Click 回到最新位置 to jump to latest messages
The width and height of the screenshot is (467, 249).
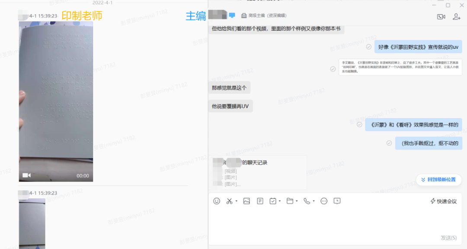pyautogui.click(x=438, y=180)
